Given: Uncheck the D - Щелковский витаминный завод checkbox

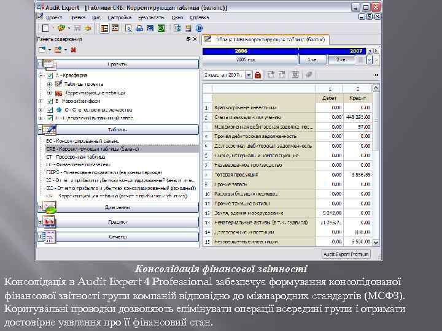Looking at the screenshot, I should 50,118.
